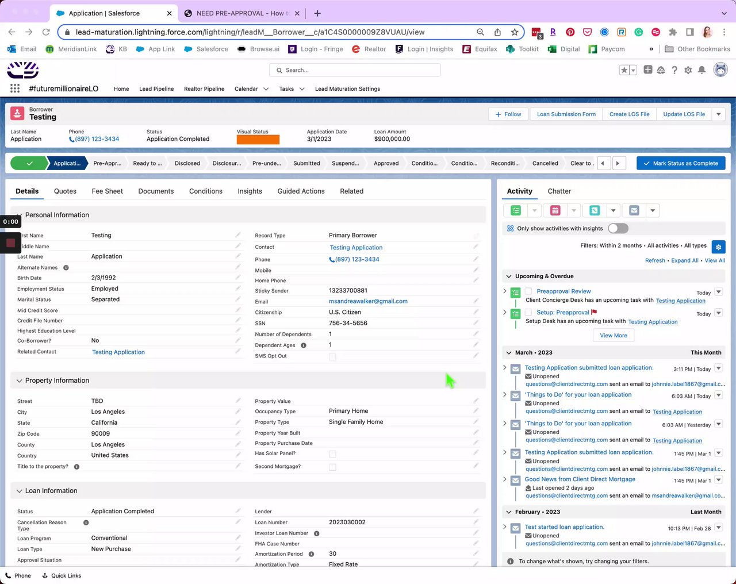Image resolution: width=736 pixels, height=584 pixels.
Task: Select the Submitted path stage
Action: coord(306,163)
